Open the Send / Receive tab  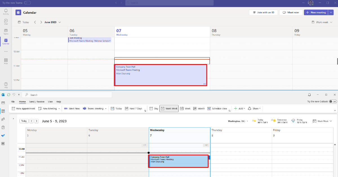point(37,101)
